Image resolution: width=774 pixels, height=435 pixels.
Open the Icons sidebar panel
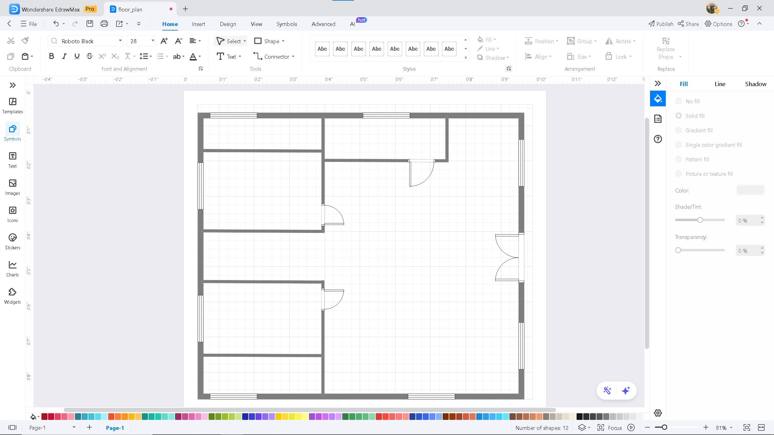12,214
